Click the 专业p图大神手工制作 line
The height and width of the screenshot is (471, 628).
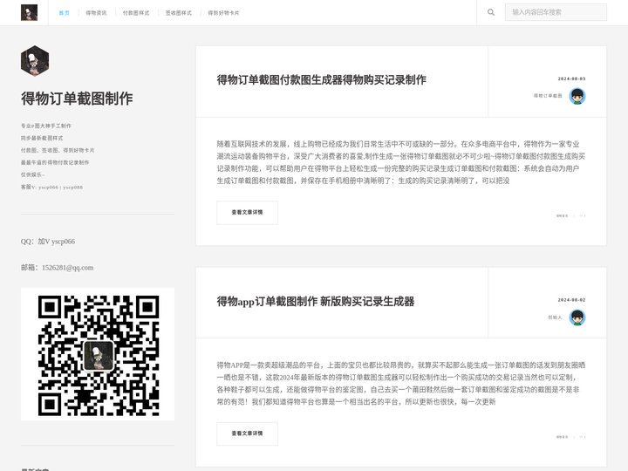tap(46, 126)
